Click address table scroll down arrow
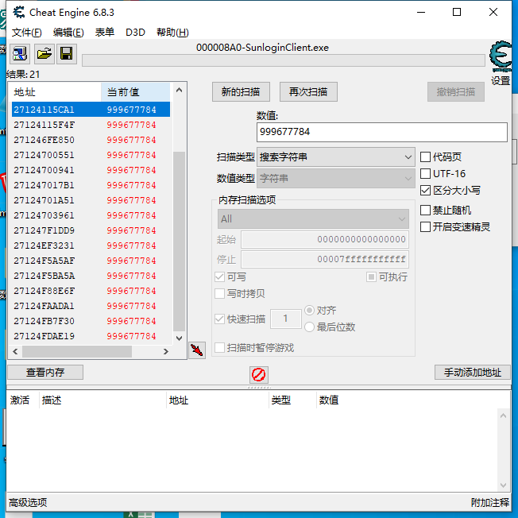Screen dimensions: 518x518 click(503, 485)
